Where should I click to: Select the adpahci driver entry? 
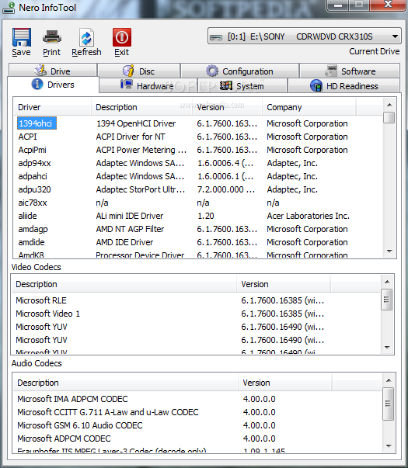pyautogui.click(x=33, y=176)
